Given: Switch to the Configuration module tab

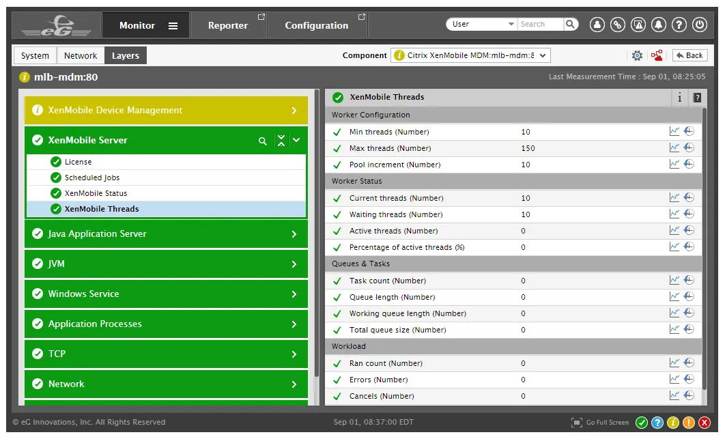Looking at the screenshot, I should click(x=317, y=25).
